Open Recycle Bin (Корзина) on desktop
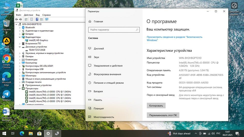The width and height of the screenshot is (244, 137). 7,25
